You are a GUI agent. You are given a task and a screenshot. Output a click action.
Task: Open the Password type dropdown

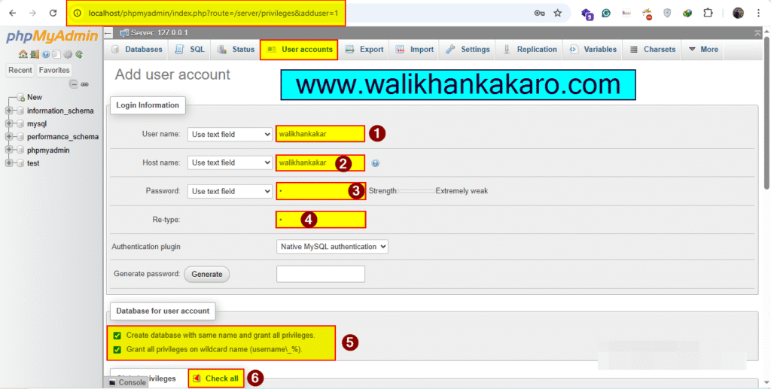(x=230, y=191)
